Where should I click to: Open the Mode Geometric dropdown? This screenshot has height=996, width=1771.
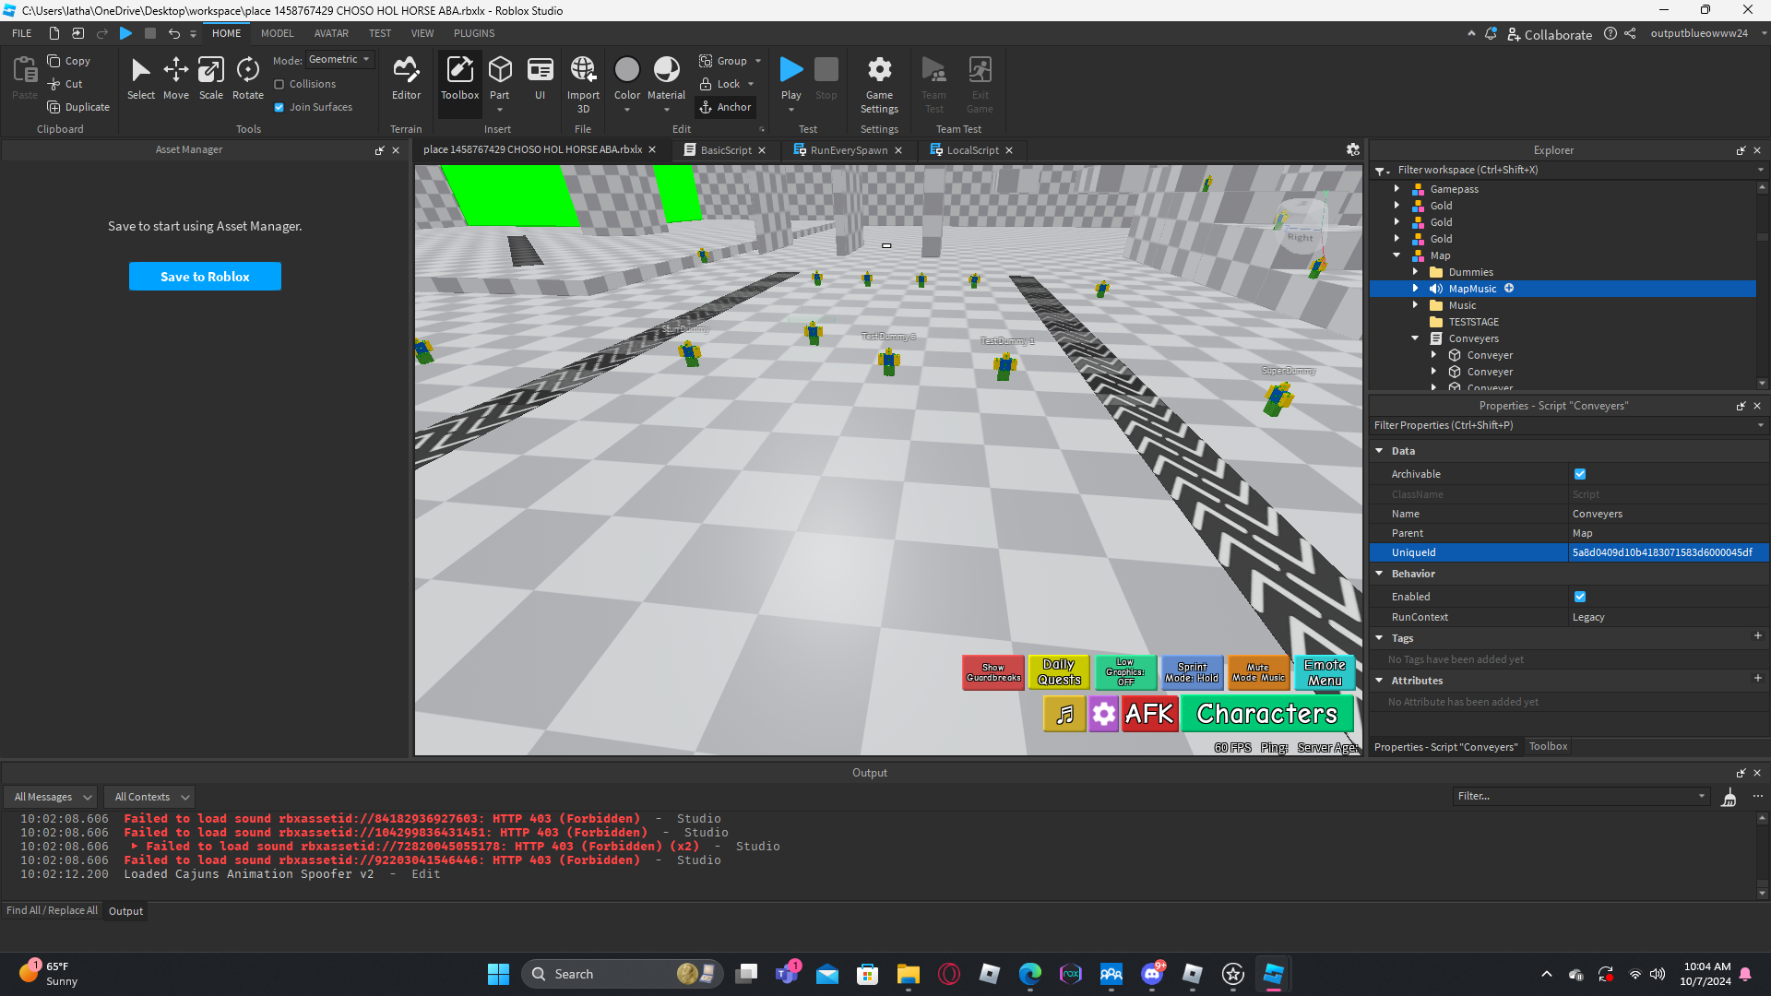click(x=339, y=60)
